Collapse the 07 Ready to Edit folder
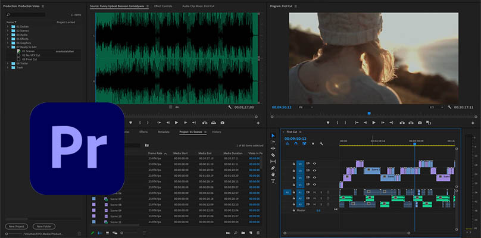The height and width of the screenshot is (238, 481). [x=8, y=46]
